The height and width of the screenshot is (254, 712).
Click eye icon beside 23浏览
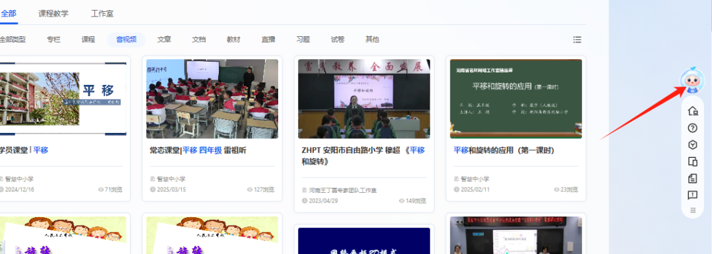pos(556,190)
